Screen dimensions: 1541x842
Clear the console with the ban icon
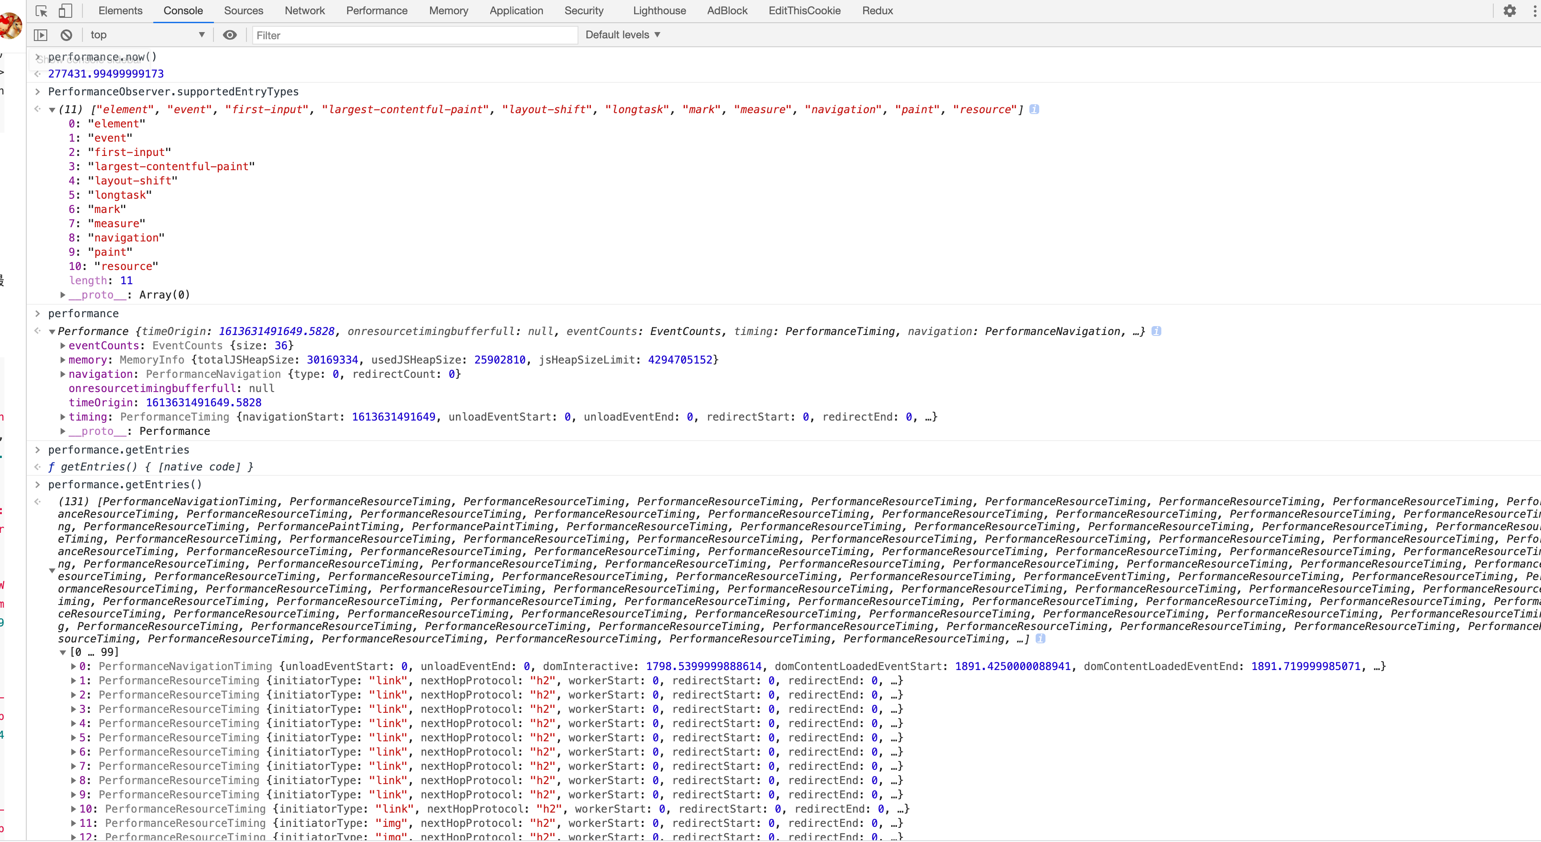click(66, 35)
